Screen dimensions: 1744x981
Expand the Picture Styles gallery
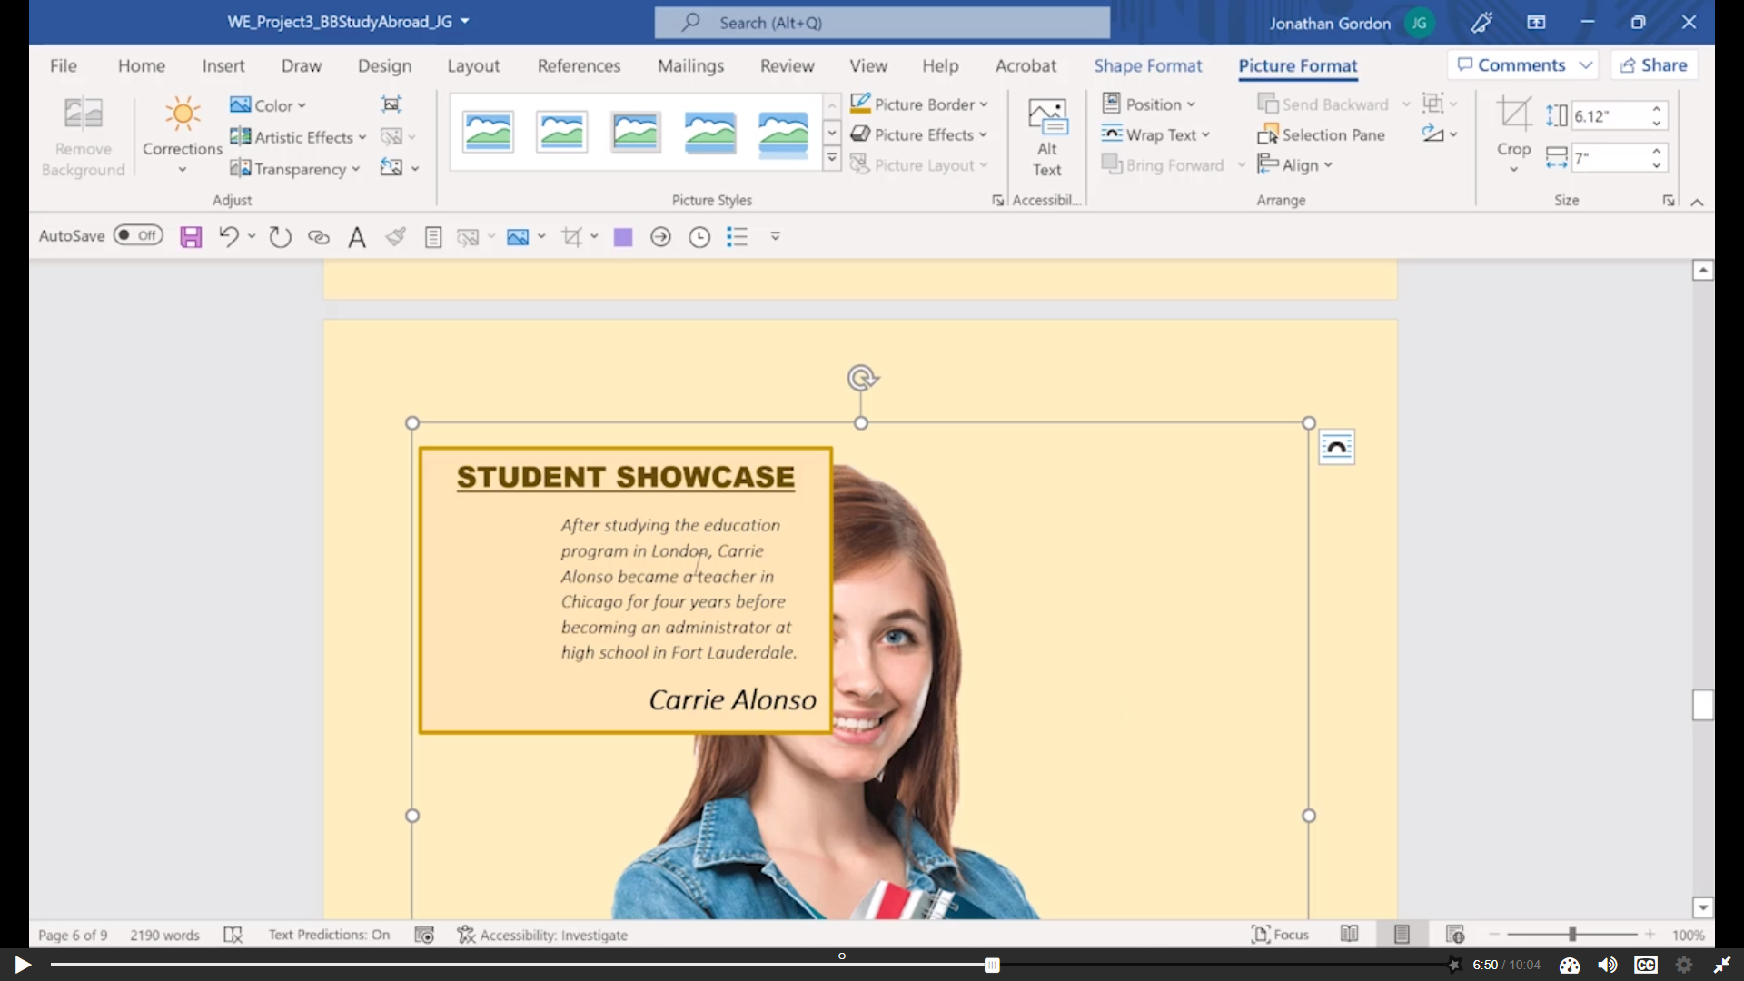[831, 159]
